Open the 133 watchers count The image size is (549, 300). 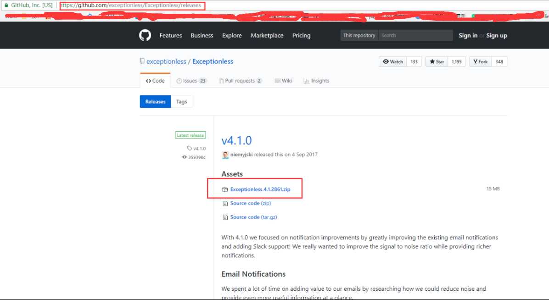(414, 61)
